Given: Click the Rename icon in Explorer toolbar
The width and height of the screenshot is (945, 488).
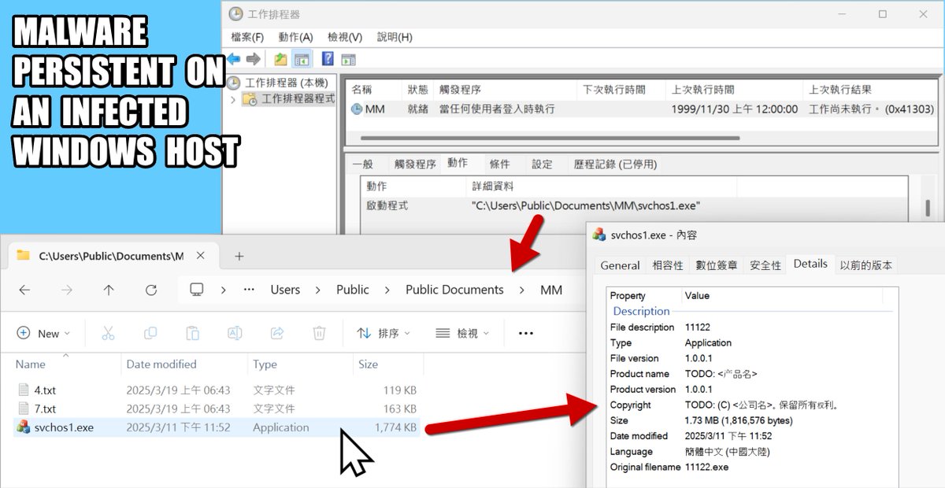Looking at the screenshot, I should coord(235,333).
